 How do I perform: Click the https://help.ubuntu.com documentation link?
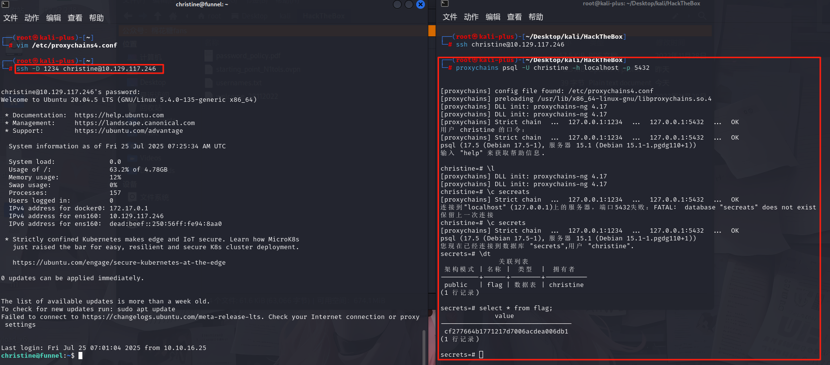119,115
